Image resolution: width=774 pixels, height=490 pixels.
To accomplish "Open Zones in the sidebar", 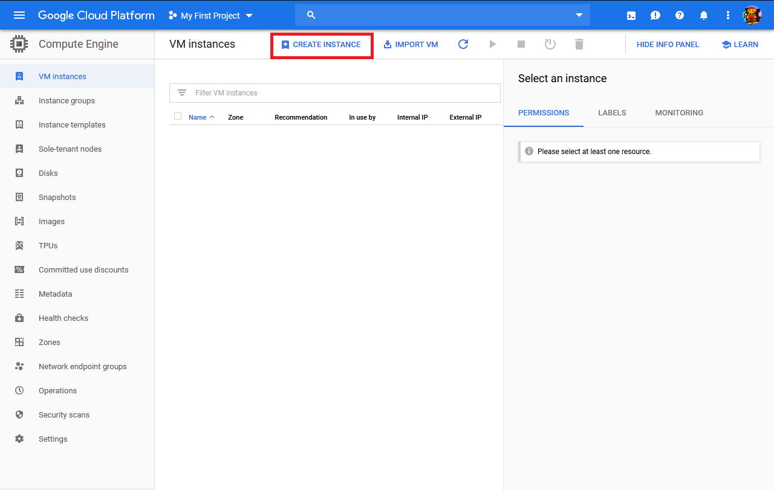I will 77,342.
